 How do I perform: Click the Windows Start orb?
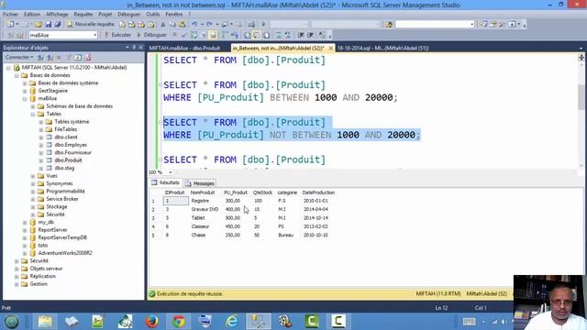click(11, 321)
